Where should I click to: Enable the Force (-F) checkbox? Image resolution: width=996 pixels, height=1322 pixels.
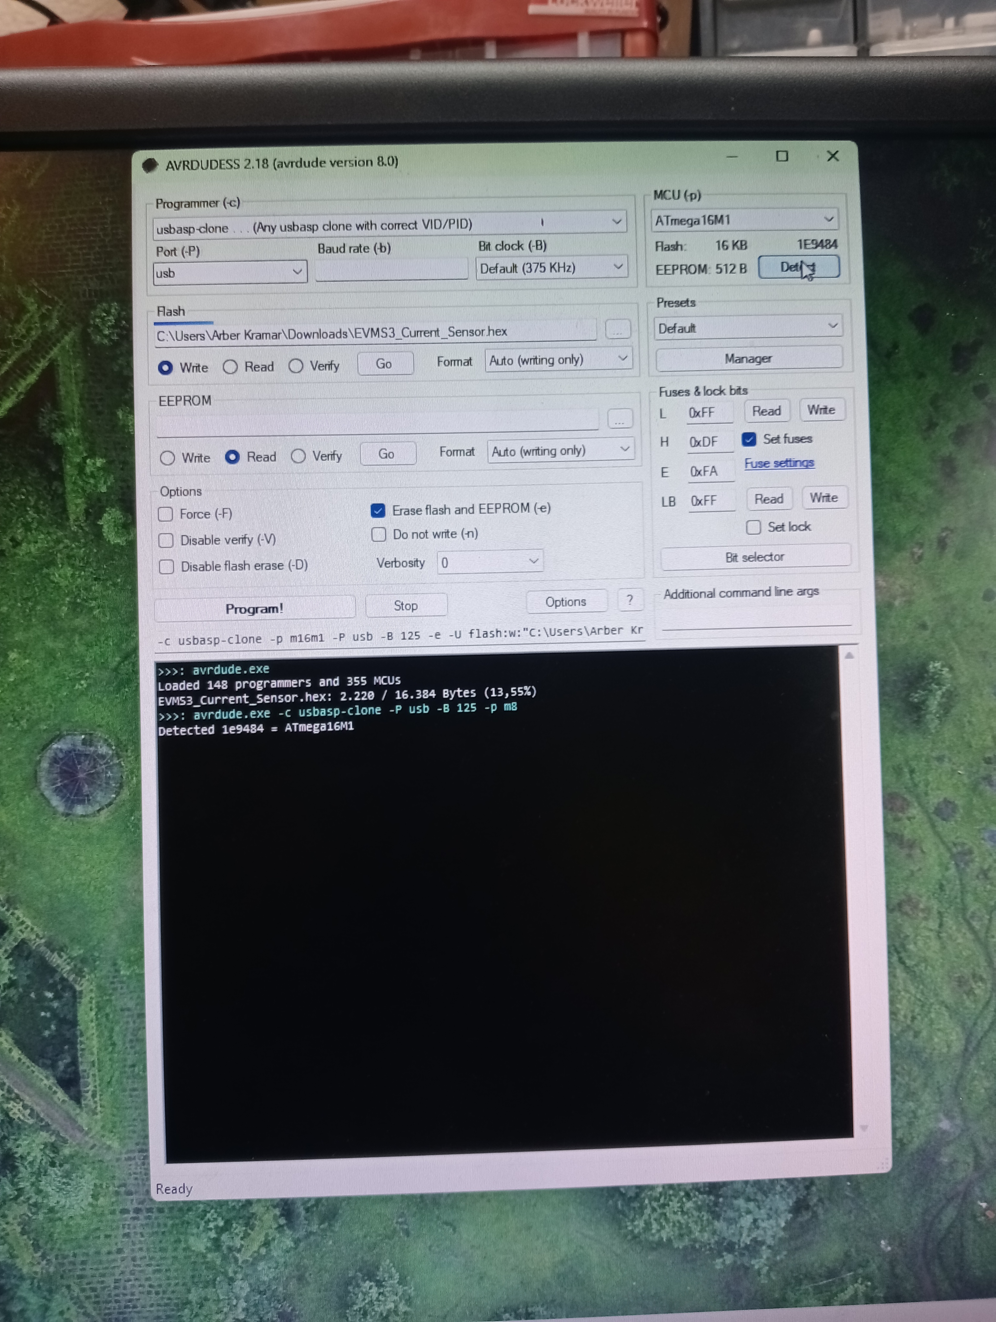[166, 515]
